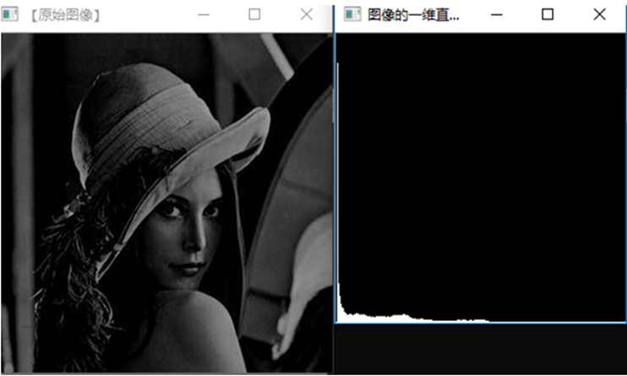Click the grayscale Lena image

tap(166, 203)
